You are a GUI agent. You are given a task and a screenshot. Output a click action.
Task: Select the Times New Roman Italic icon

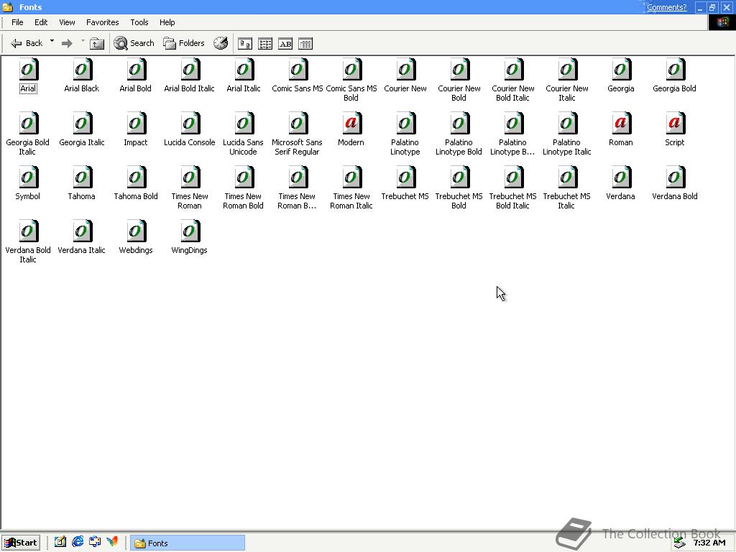point(351,178)
